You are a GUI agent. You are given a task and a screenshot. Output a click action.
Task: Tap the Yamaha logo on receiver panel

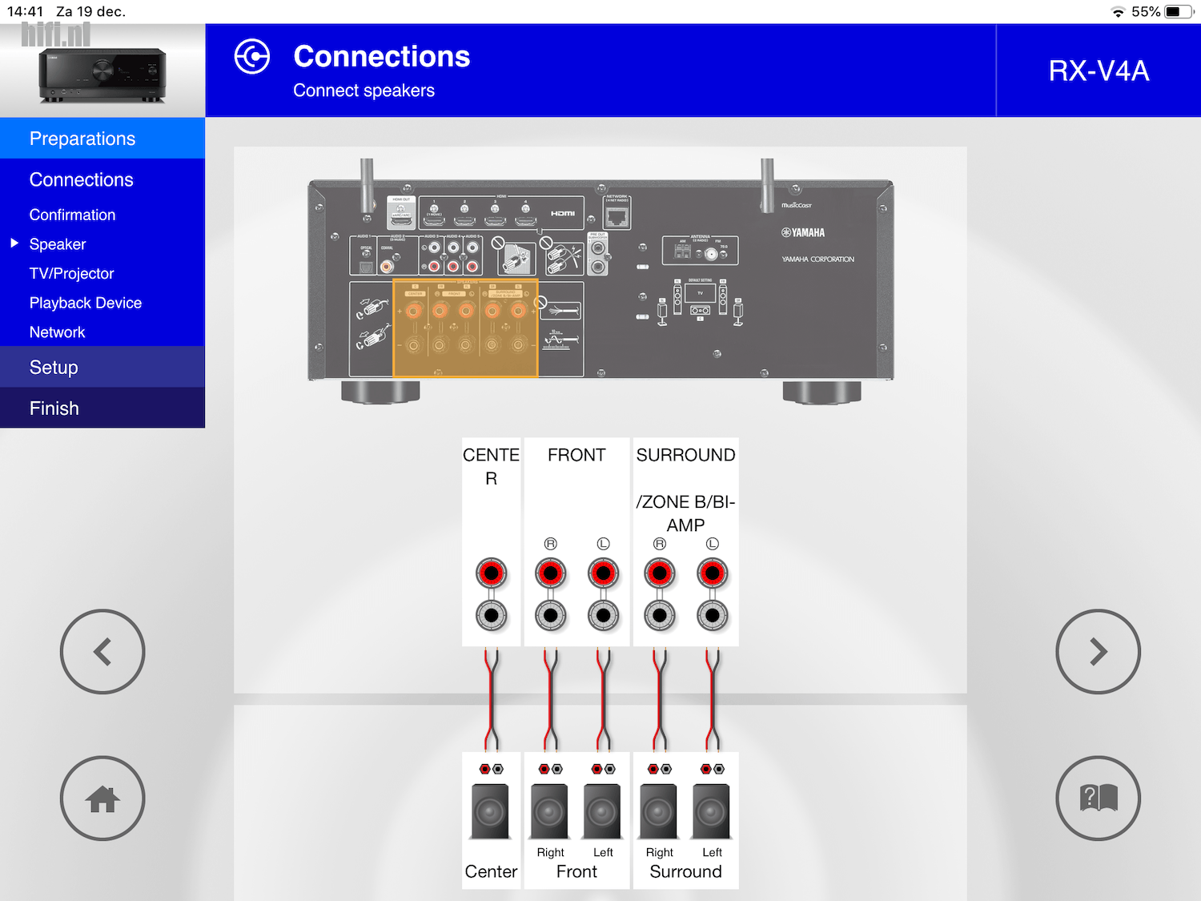(x=803, y=233)
